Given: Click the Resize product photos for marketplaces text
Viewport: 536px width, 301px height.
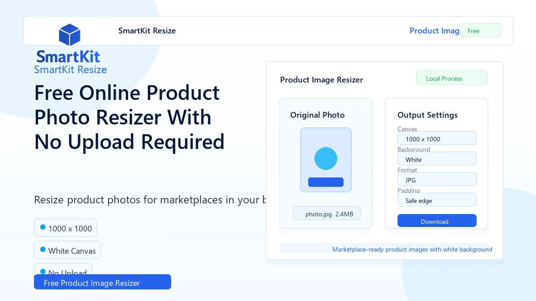Looking at the screenshot, I should coord(150,200).
